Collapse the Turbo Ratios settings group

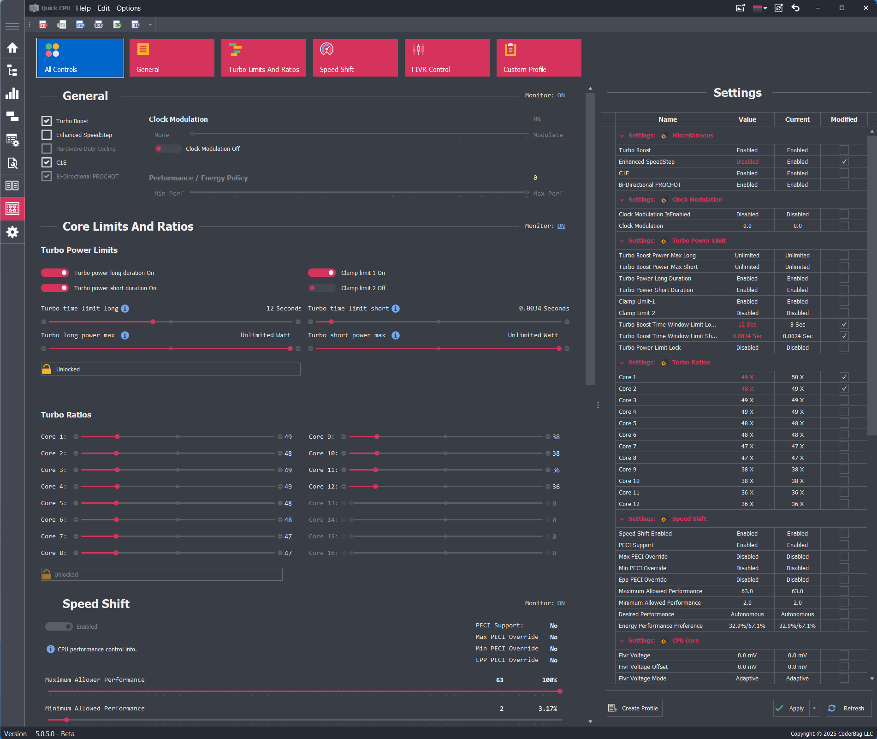point(622,363)
